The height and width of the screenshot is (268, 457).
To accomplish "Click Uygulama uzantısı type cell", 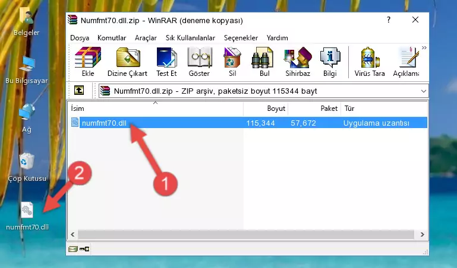I will tap(376, 123).
